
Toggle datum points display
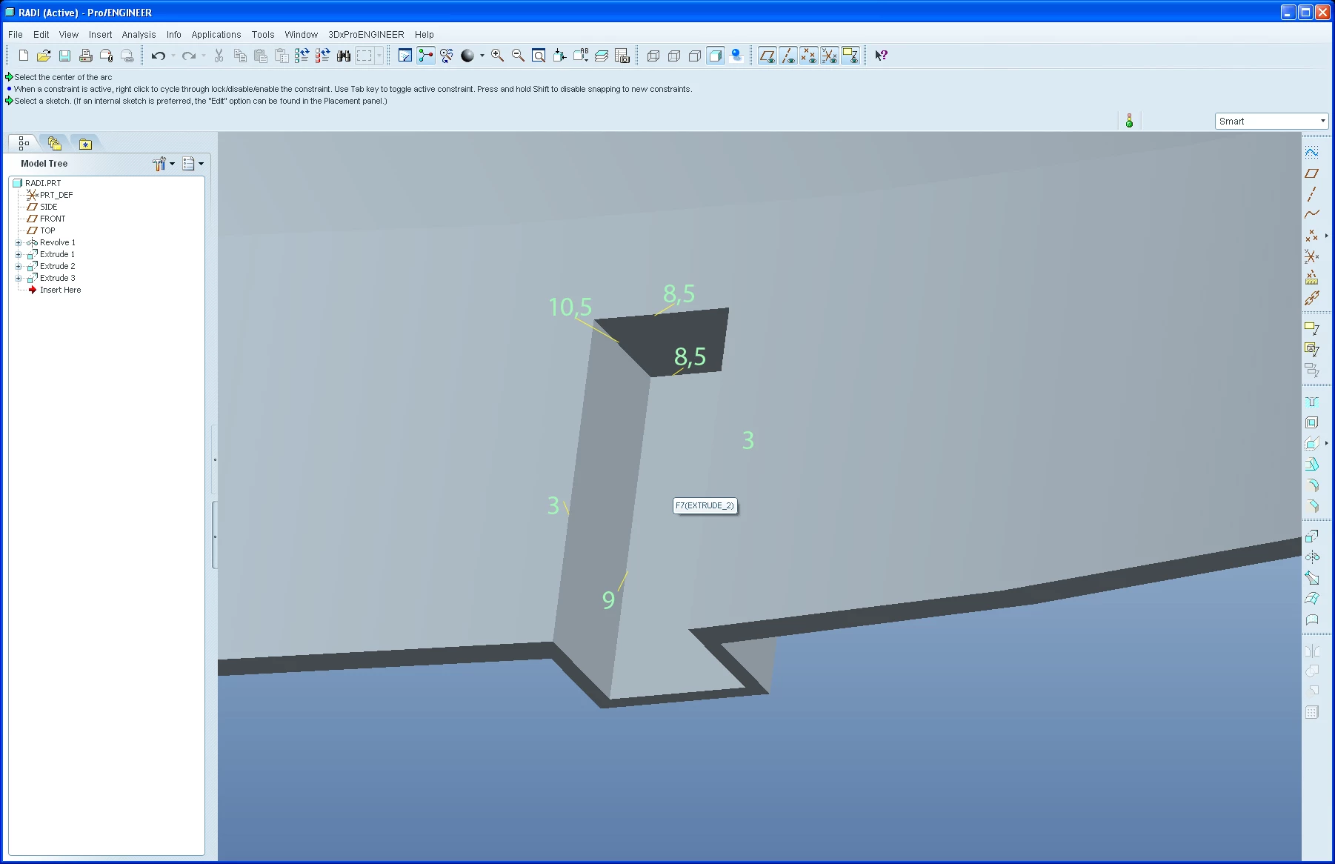click(x=809, y=56)
